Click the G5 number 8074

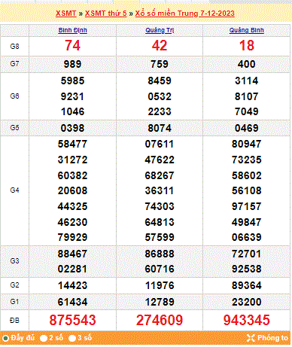coord(160,128)
